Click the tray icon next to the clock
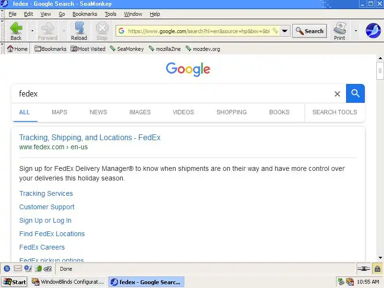The height and width of the screenshot is (288, 384). tap(350, 282)
